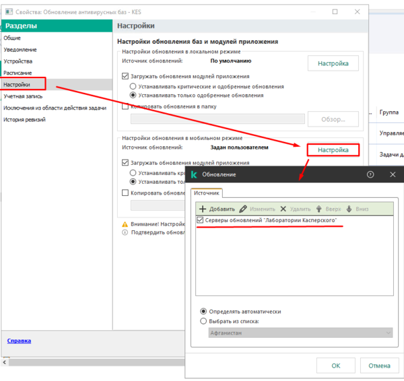Toggle local Копировать обновления в папку checkbox

125,106
